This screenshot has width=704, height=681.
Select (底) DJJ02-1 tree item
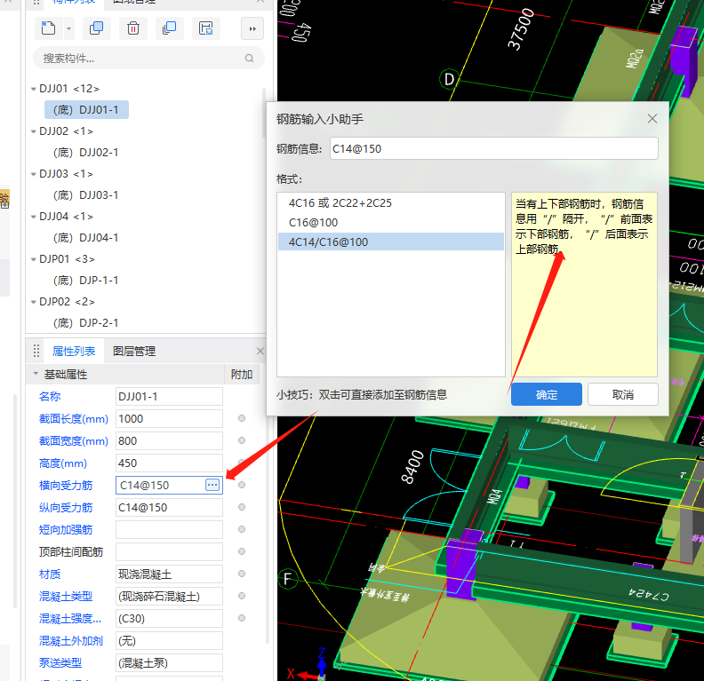[85, 153]
